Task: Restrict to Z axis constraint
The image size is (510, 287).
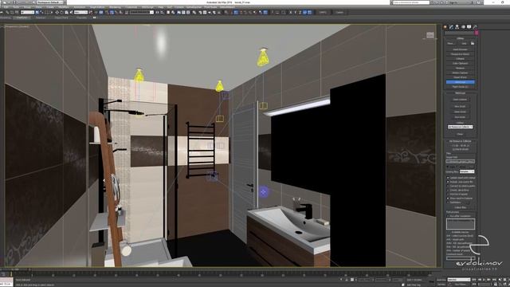Action: 300,13
